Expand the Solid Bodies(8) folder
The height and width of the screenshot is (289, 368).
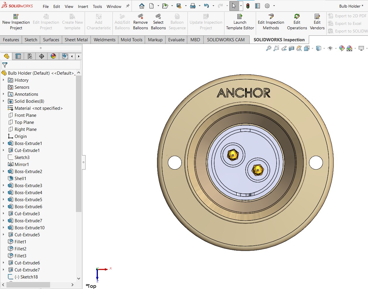(3, 101)
